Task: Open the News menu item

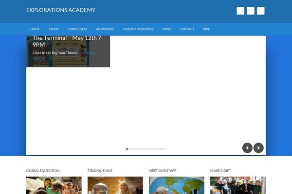Action: click(x=166, y=29)
